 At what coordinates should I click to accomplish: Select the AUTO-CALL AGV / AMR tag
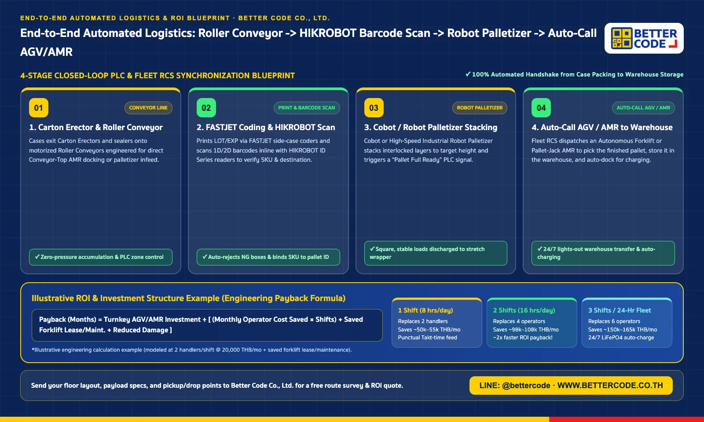(x=643, y=108)
